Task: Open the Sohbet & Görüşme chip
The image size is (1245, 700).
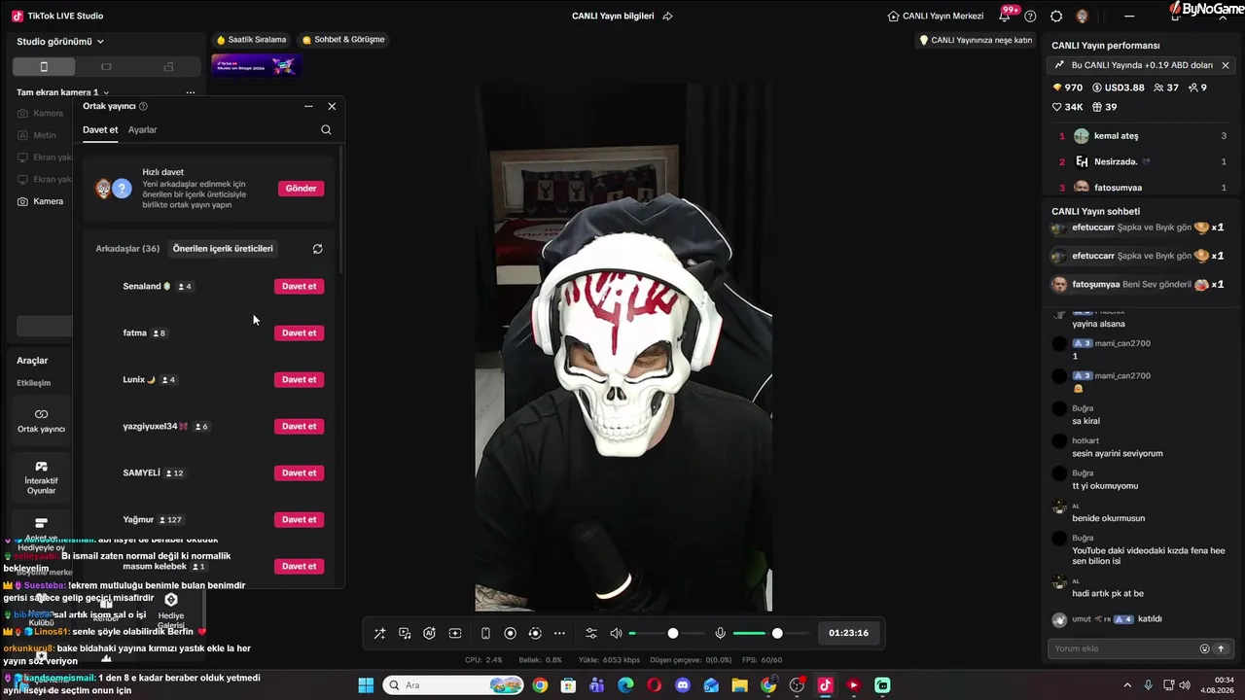Action: [x=343, y=40]
